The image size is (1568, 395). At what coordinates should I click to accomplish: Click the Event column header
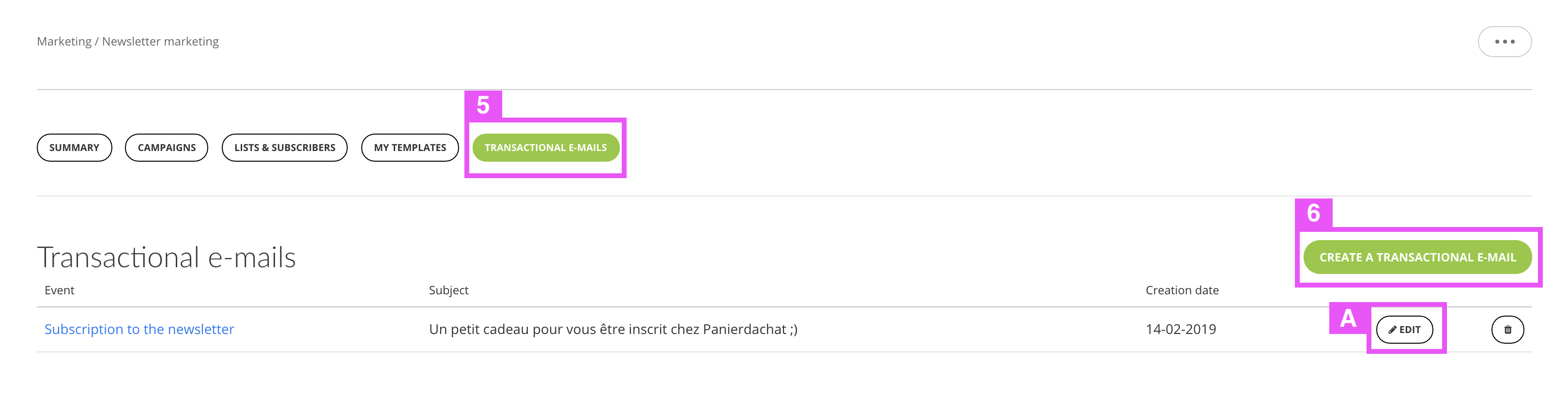coord(59,290)
